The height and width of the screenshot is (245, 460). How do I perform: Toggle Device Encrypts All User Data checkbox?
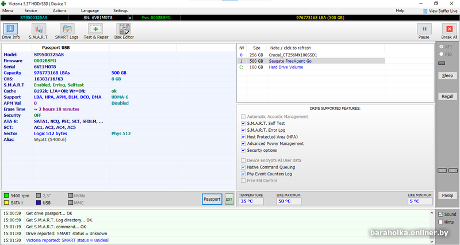[243, 160]
